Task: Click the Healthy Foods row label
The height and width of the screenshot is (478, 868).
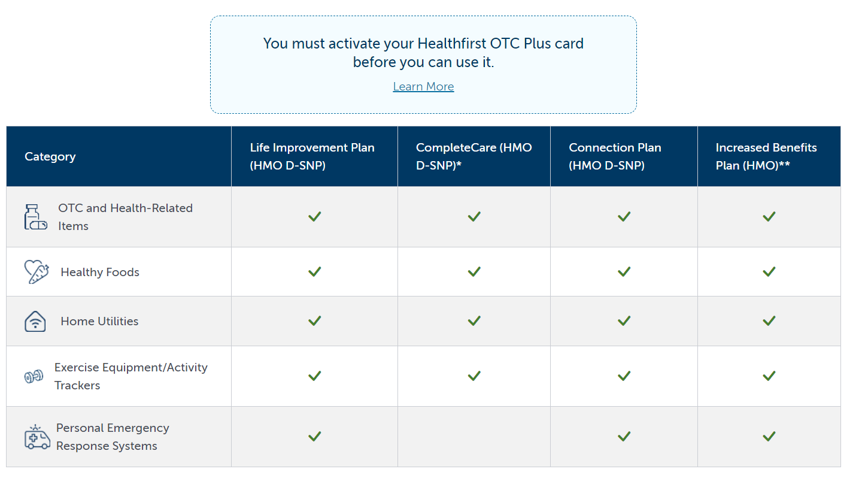Action: 100,272
